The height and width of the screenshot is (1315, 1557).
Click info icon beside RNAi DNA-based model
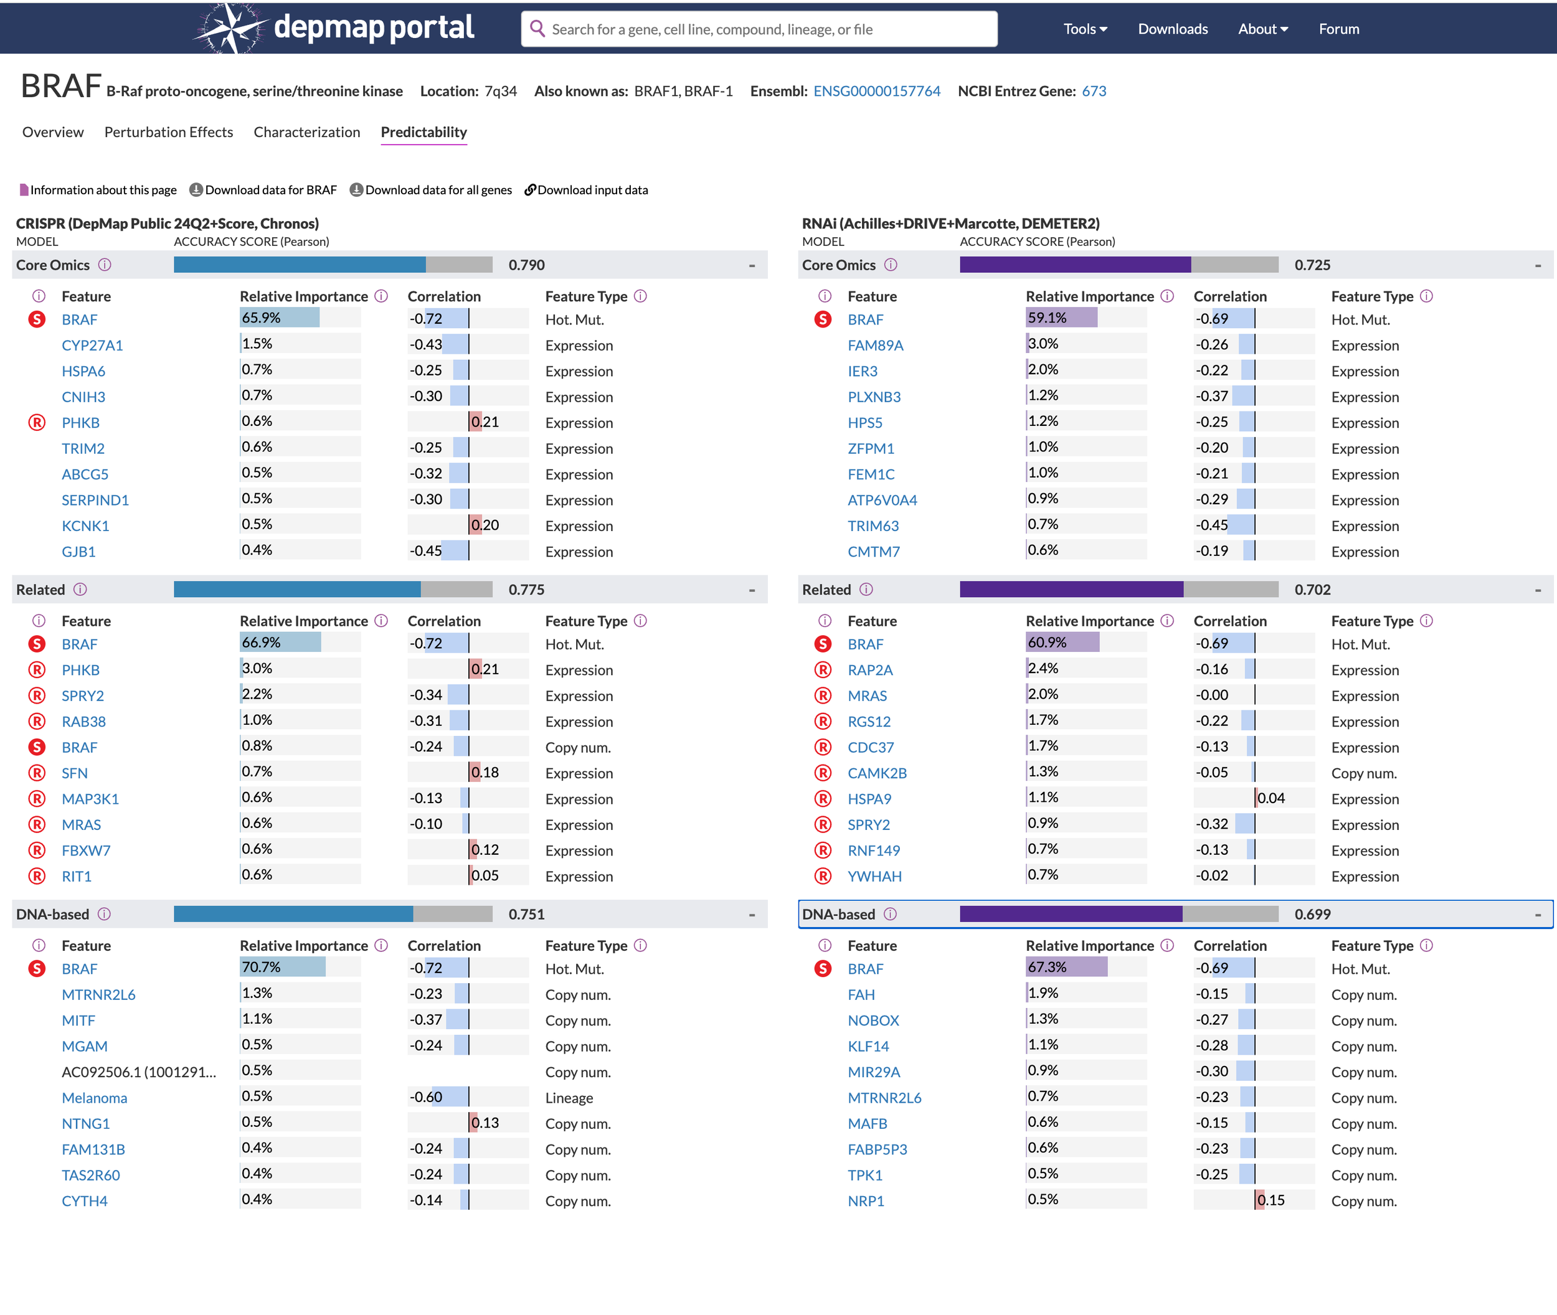point(891,914)
